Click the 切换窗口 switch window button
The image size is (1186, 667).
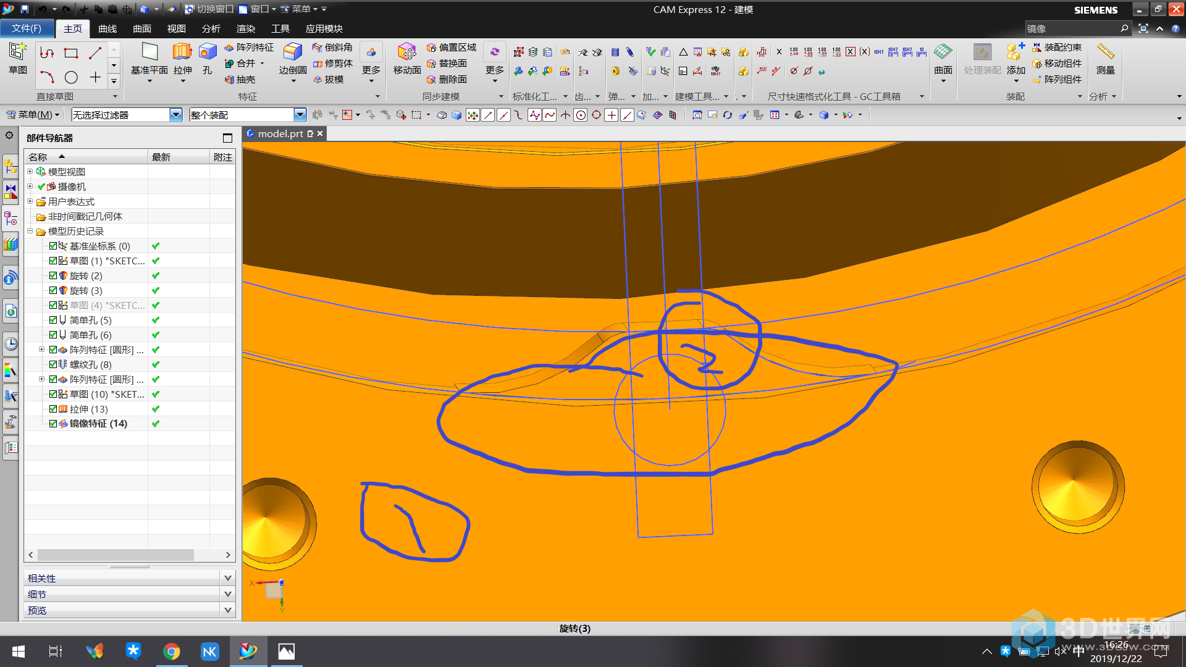(209, 9)
